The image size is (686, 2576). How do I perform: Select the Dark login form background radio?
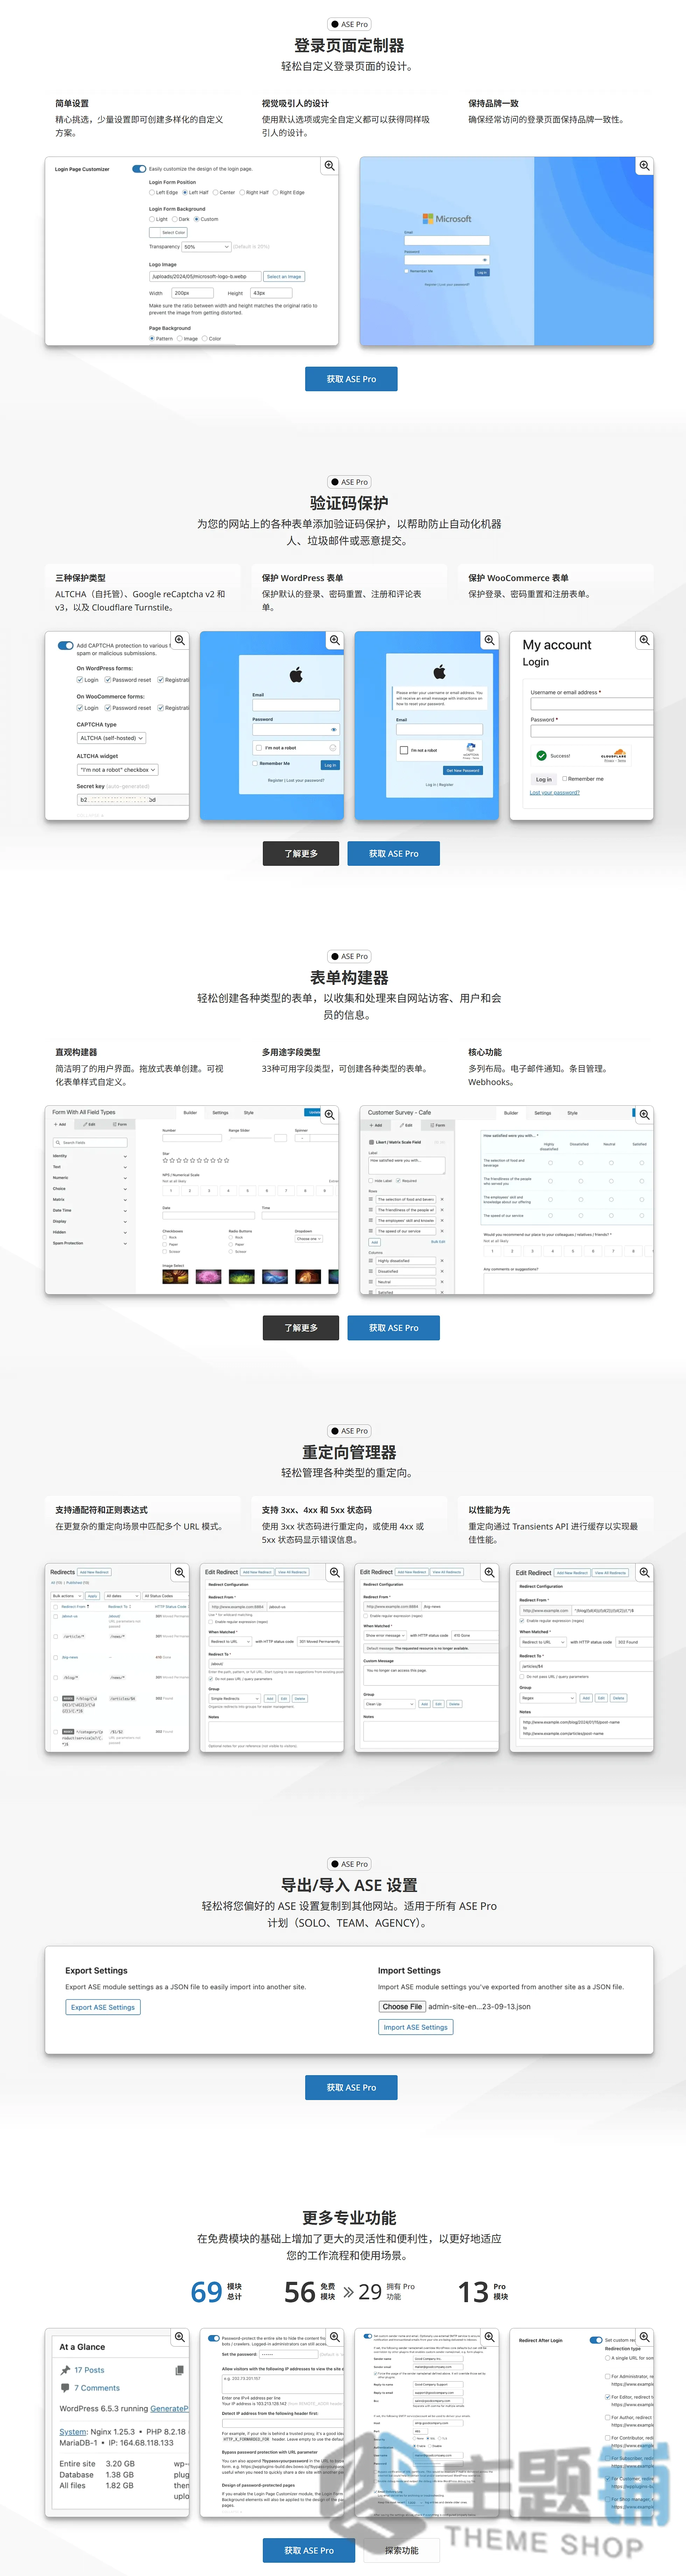point(175,219)
